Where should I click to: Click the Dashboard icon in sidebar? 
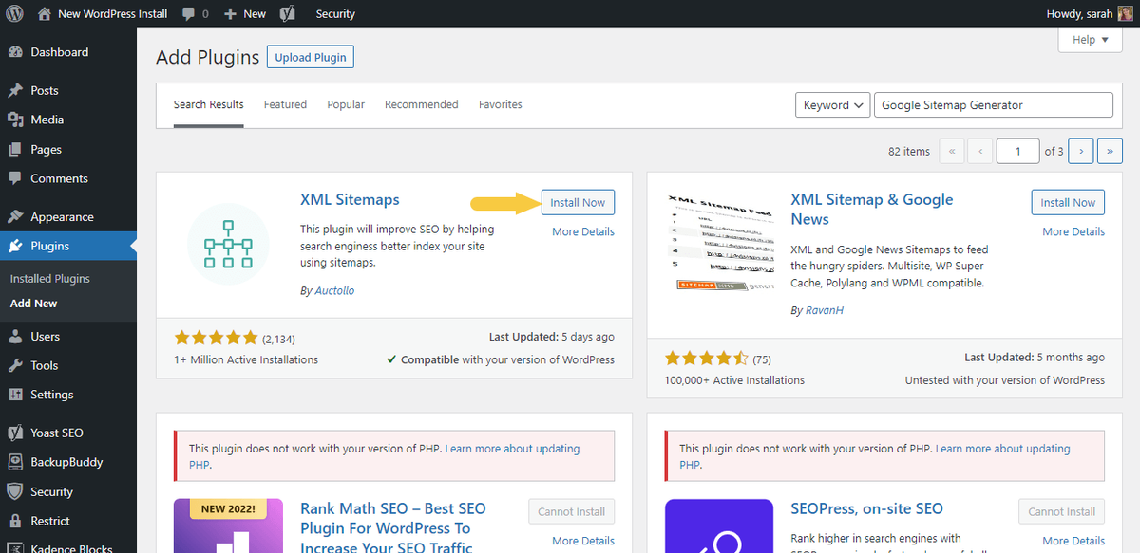point(15,52)
